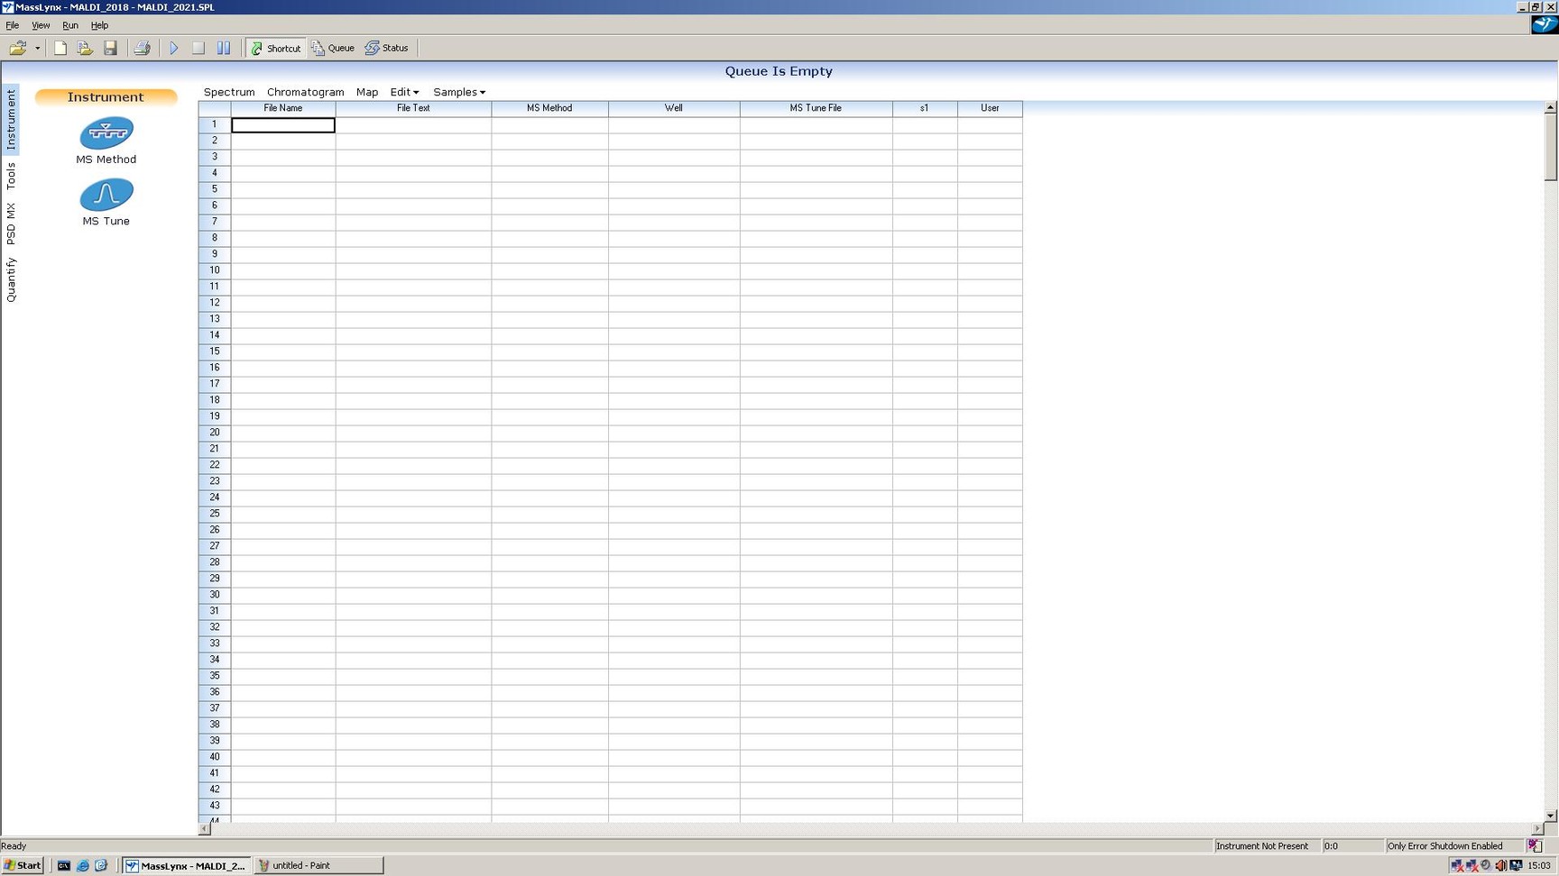
Task: Toggle the Queue view button
Action: click(x=333, y=49)
